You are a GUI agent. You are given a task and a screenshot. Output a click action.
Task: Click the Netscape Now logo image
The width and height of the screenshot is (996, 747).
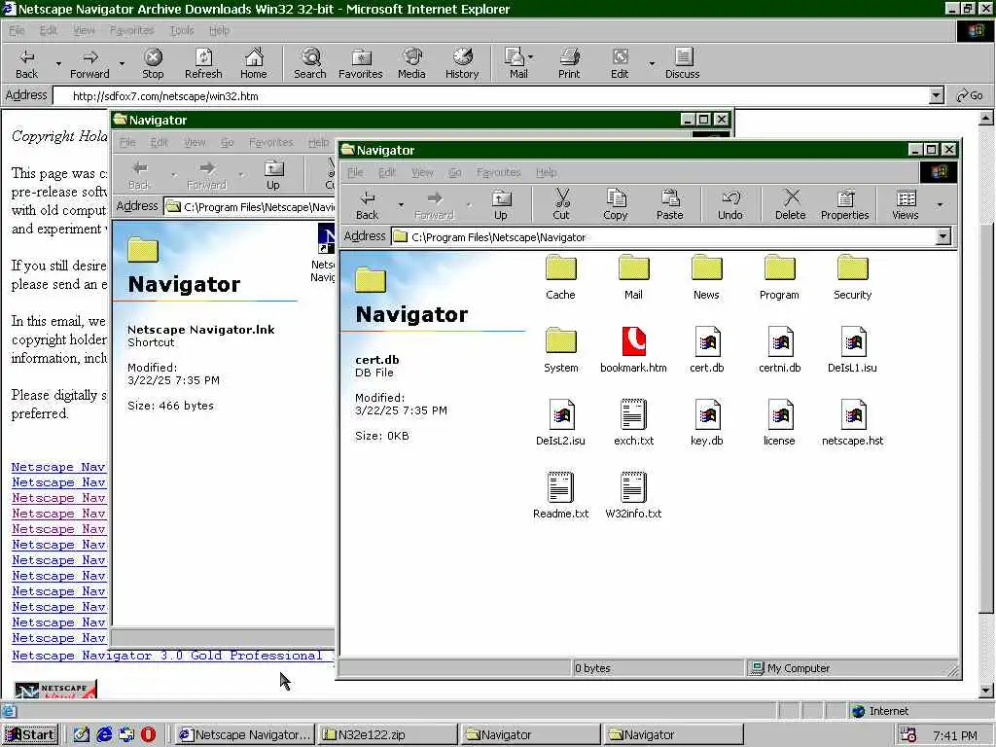[55, 690]
